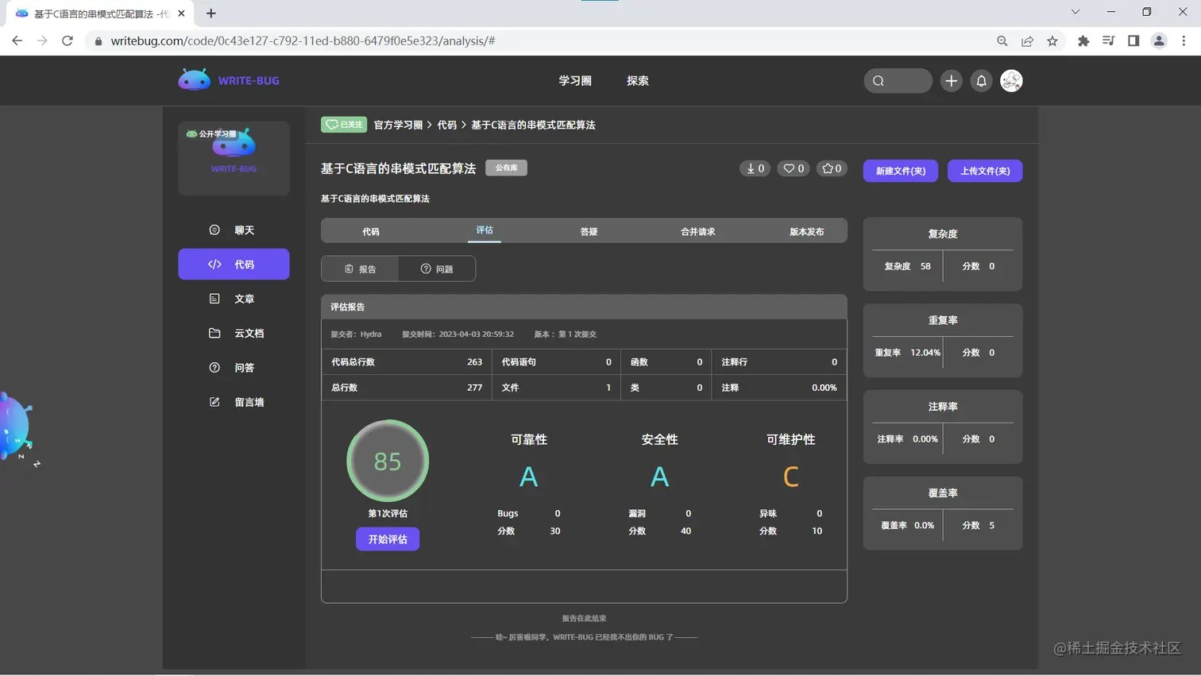Click the notification bell icon

point(981,80)
